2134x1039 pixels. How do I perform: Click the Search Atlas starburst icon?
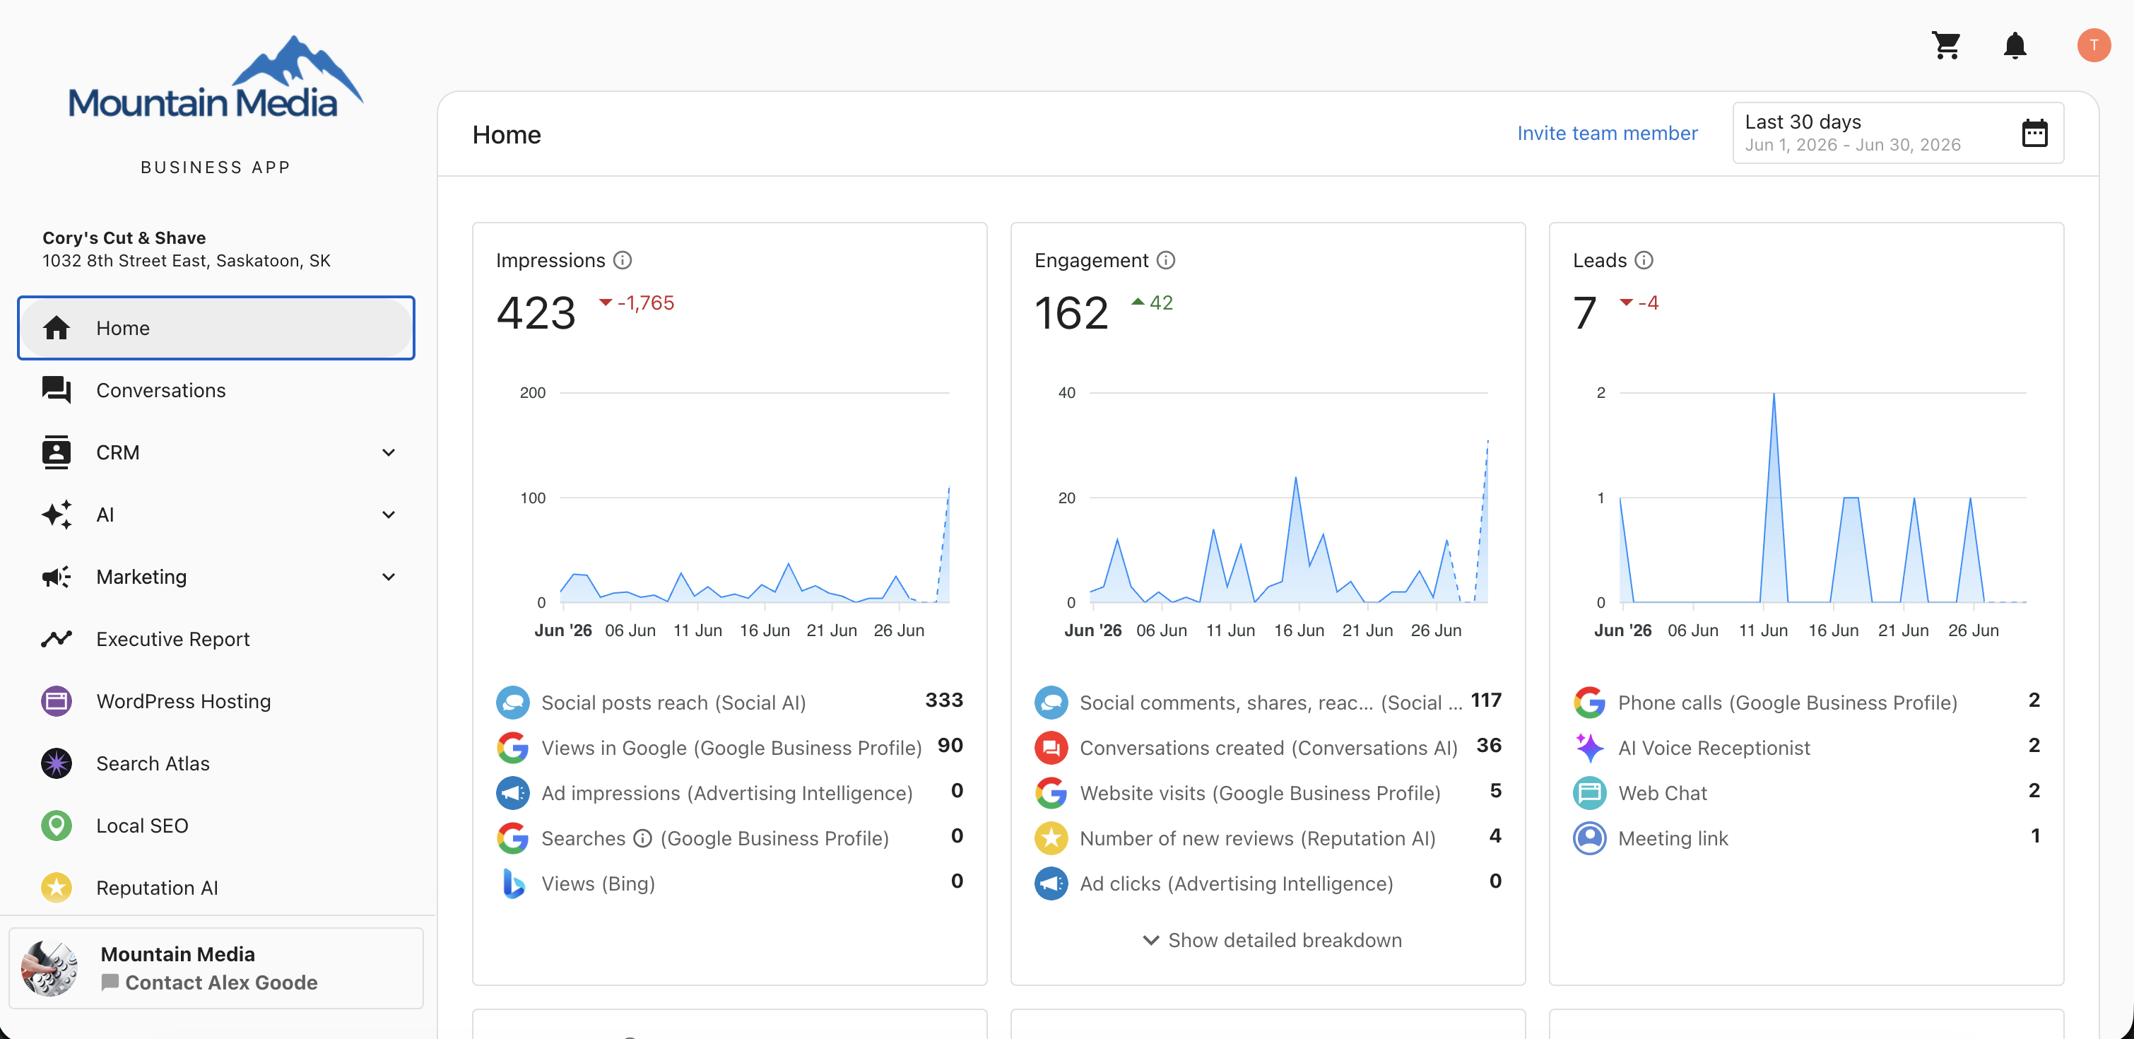tap(57, 763)
